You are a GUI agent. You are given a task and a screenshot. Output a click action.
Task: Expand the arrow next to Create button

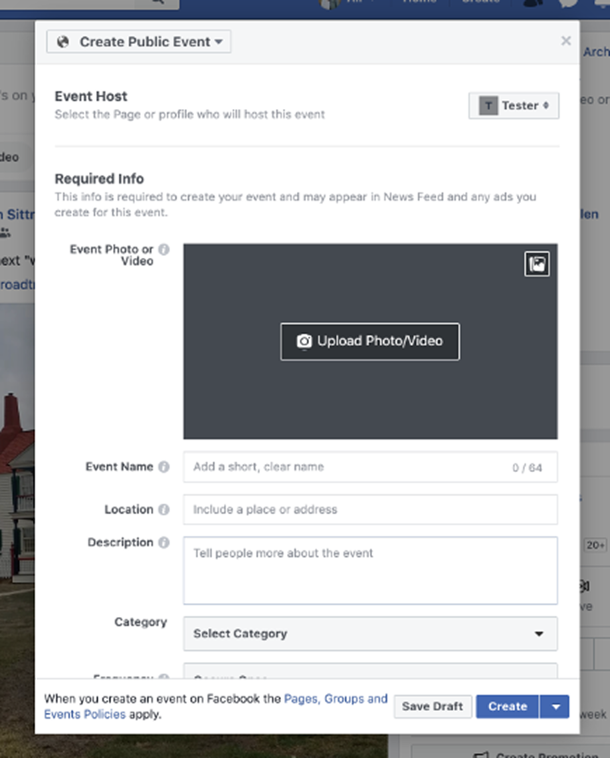(x=555, y=706)
